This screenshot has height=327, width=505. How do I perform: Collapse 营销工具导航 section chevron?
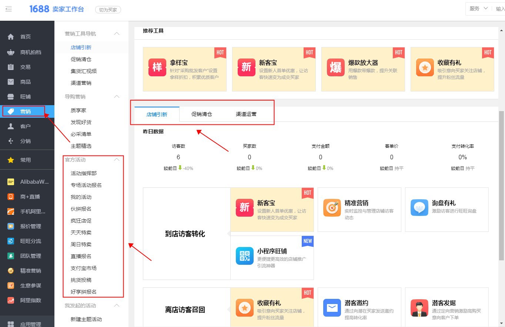tap(117, 34)
